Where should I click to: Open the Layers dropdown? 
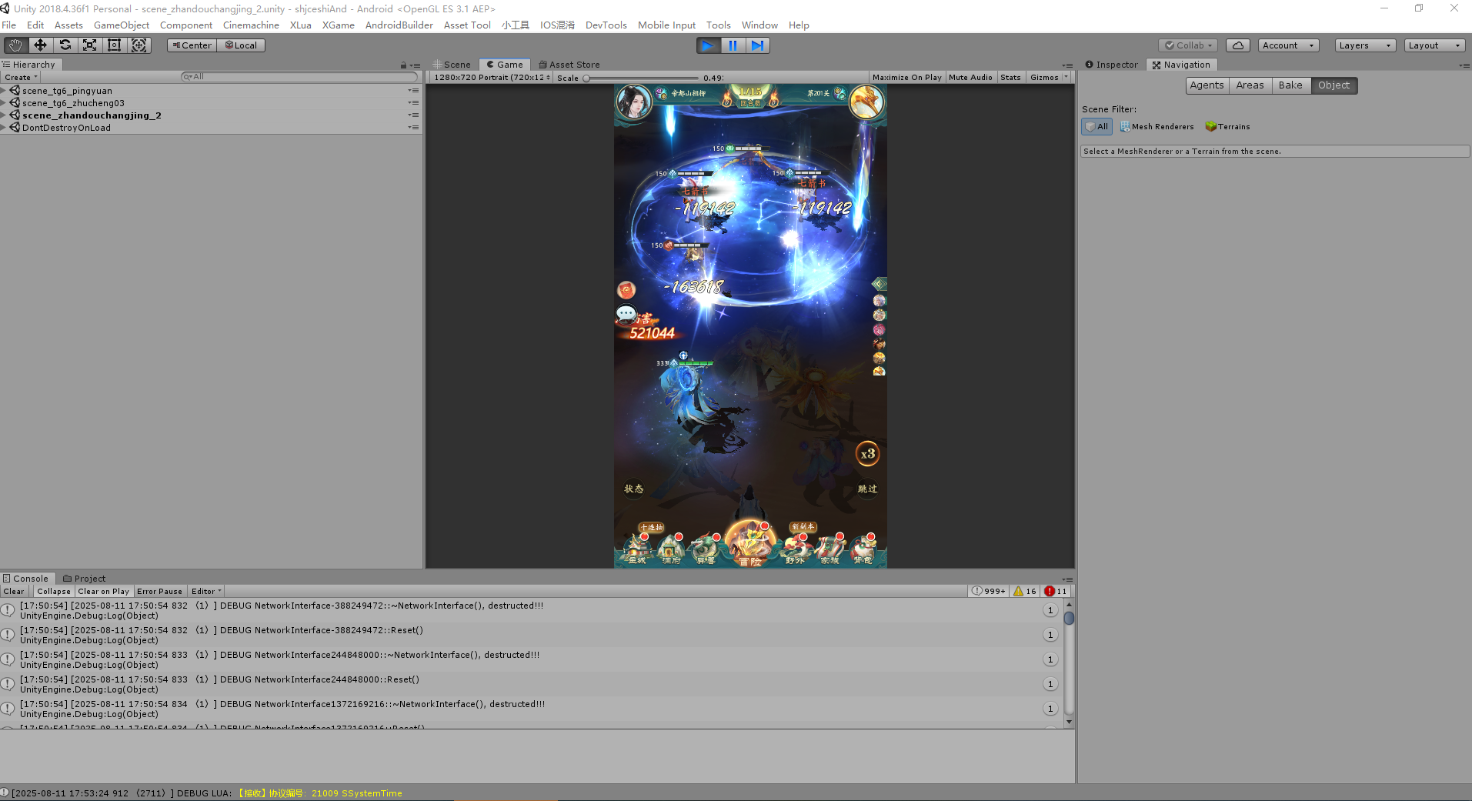pos(1365,45)
